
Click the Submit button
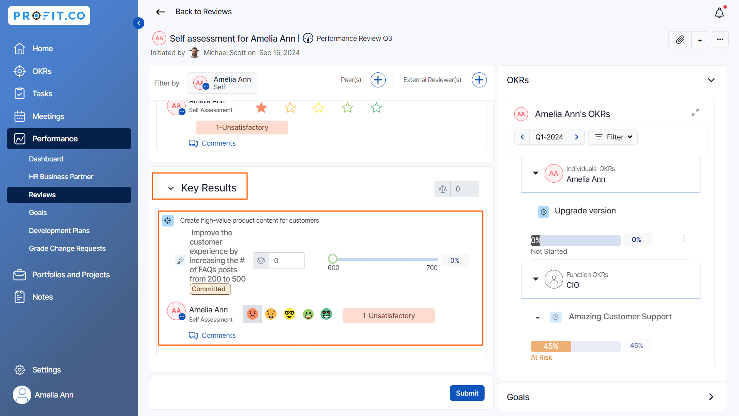click(x=467, y=393)
